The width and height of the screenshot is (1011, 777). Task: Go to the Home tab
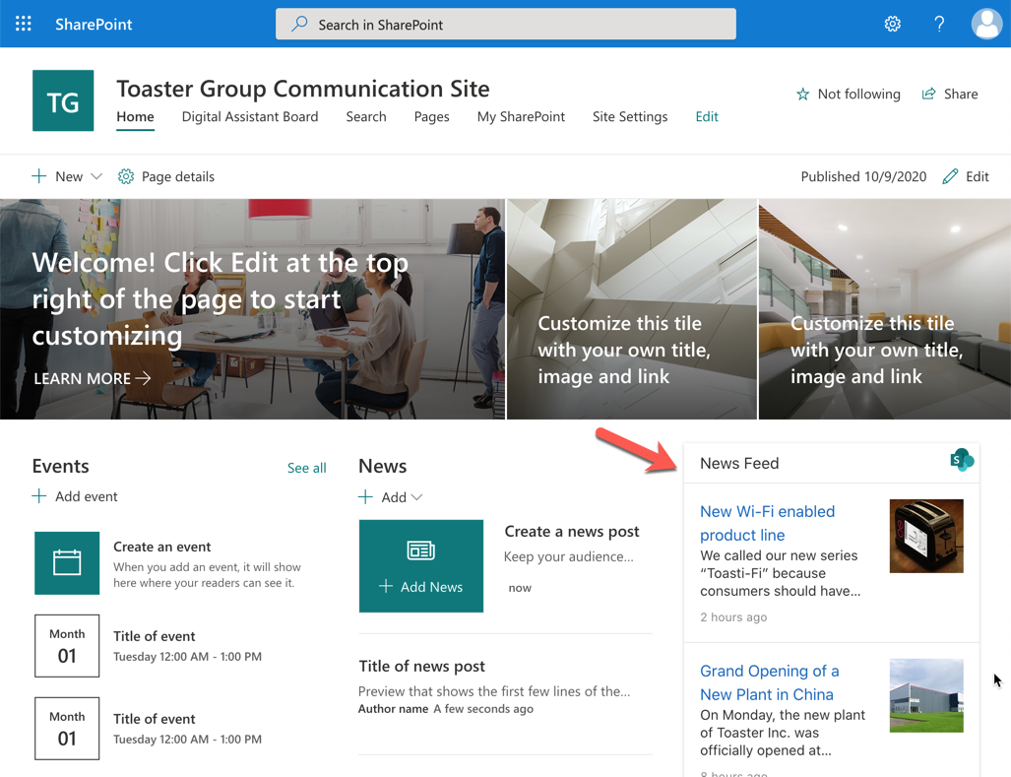click(135, 117)
